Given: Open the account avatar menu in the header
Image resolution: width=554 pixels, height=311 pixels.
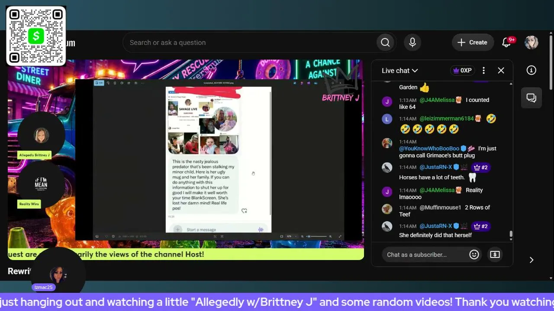Looking at the screenshot, I should click(531, 42).
